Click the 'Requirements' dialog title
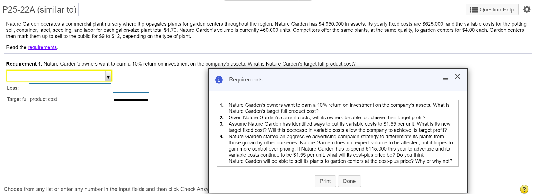 (246, 80)
